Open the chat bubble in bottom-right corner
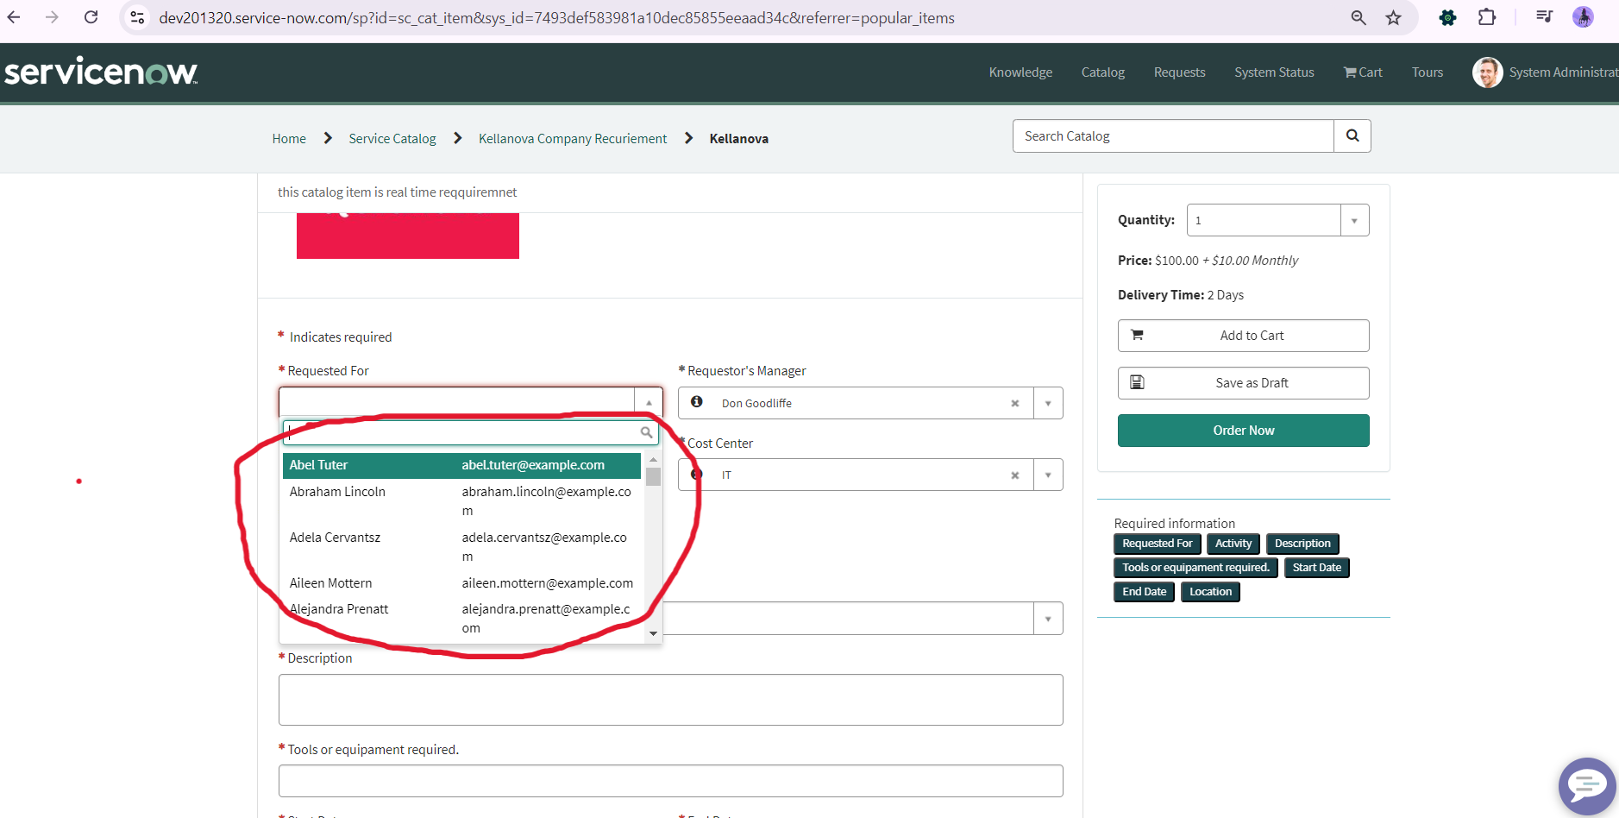This screenshot has height=818, width=1619. [x=1588, y=785]
